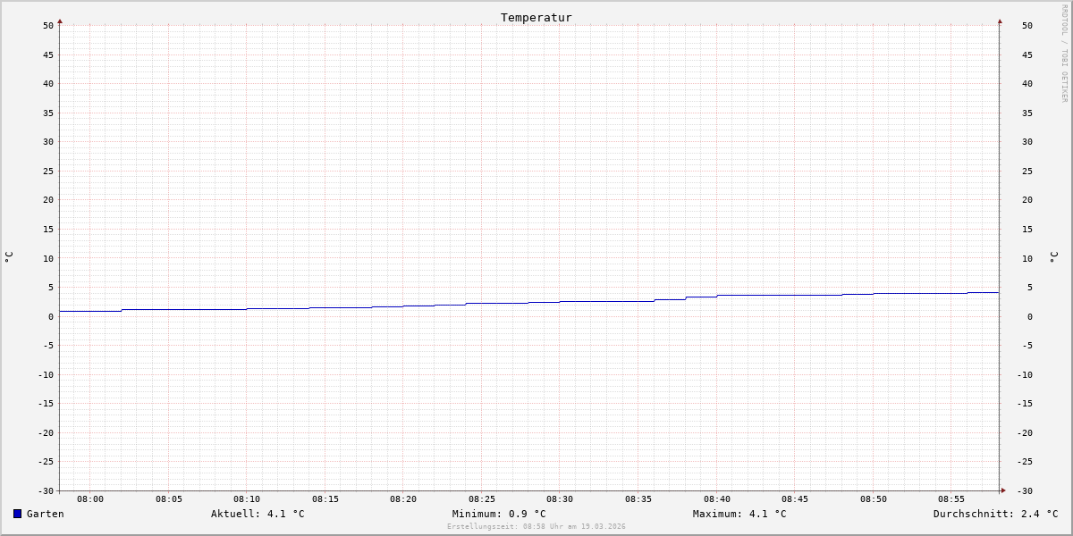Click the 08:10 time axis label
Viewport: 1073px width, 536px height.
(x=247, y=499)
